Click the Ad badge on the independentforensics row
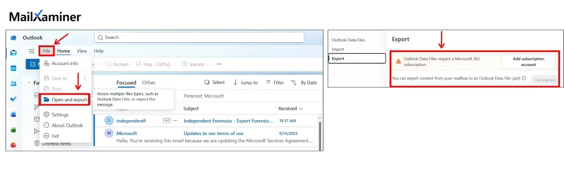Screen dimensions: 564x173 [x=167, y=121]
